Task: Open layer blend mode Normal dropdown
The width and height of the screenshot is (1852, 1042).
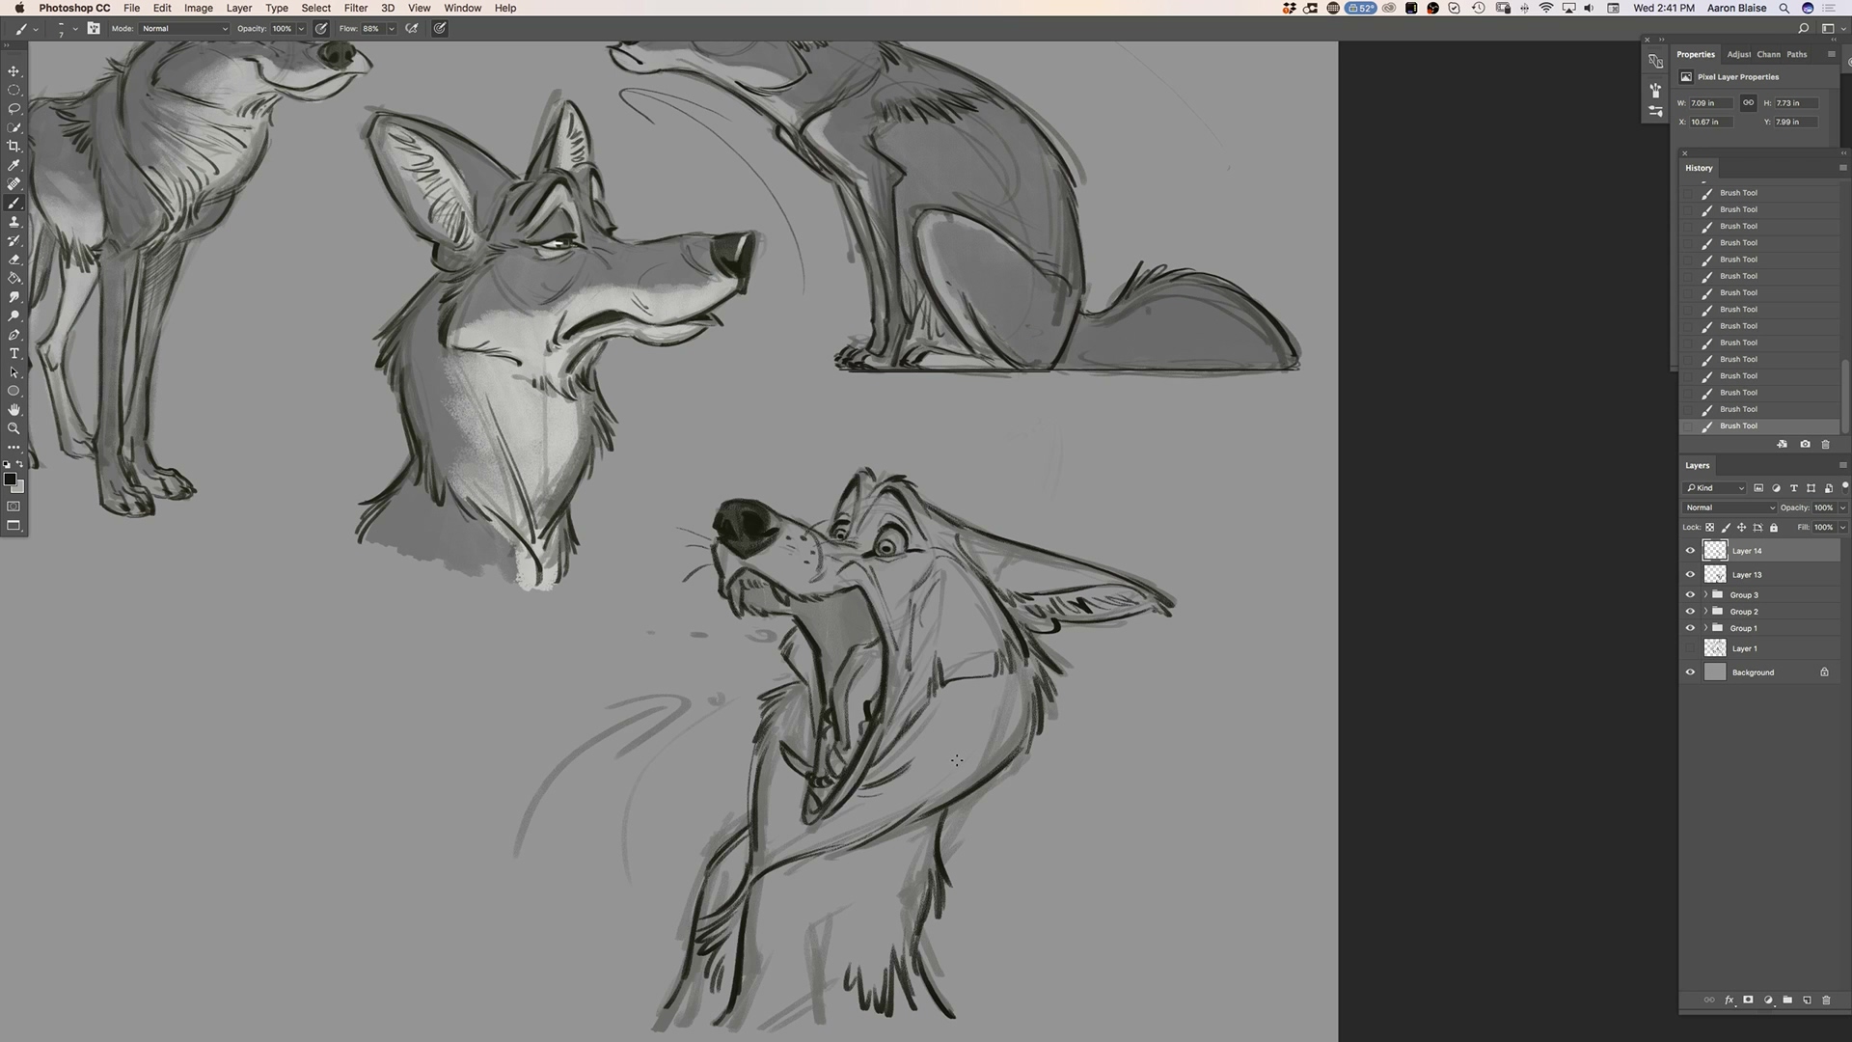Action: coord(1729,507)
